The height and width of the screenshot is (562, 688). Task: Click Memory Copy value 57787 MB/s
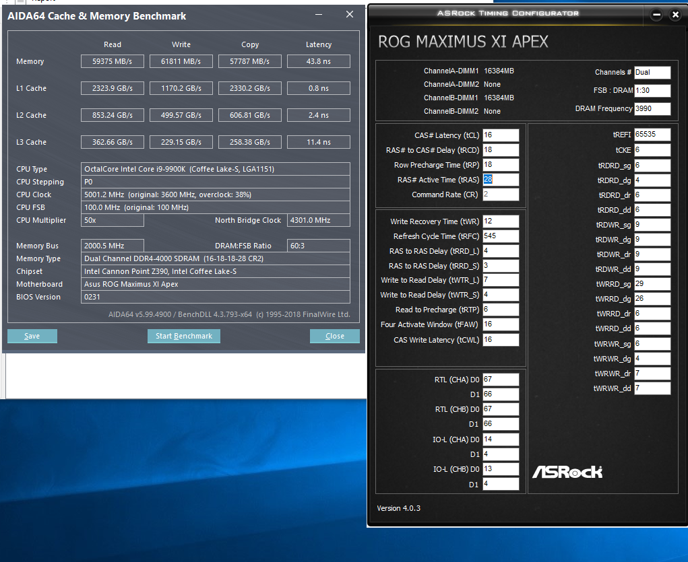(x=250, y=61)
